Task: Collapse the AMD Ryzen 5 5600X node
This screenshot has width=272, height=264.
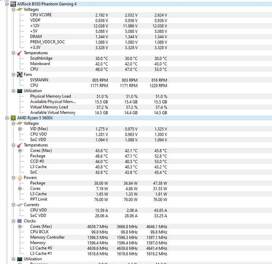Action: (x=7, y=118)
